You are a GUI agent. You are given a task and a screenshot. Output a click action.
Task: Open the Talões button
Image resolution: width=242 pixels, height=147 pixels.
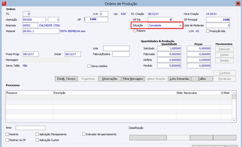click(202, 79)
